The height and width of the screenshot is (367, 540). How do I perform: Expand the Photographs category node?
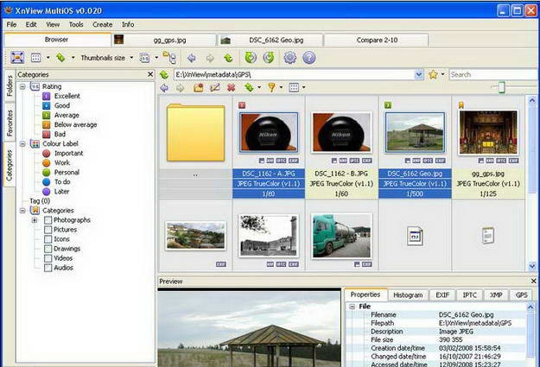click(x=35, y=220)
